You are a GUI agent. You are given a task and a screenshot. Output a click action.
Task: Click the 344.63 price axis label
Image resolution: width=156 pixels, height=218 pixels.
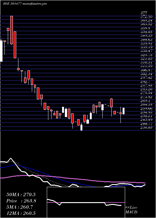[146, 40]
